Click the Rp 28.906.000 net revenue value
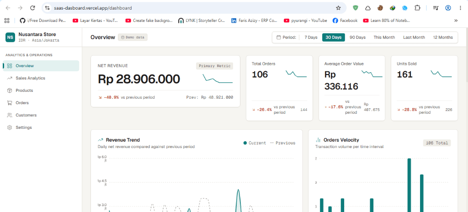The image size is (468, 212). pos(139,79)
